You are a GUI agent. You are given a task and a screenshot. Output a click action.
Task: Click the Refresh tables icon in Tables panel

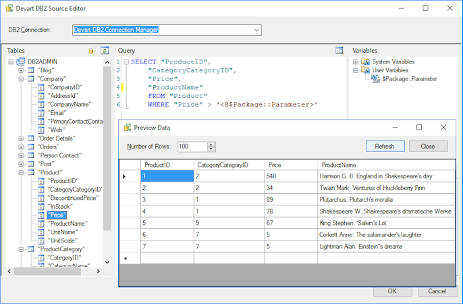point(105,51)
